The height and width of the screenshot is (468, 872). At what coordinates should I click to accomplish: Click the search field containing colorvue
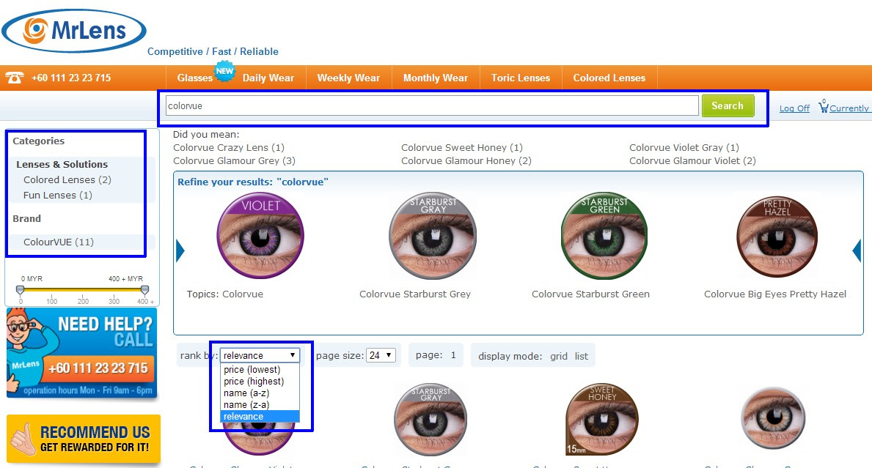pos(431,105)
